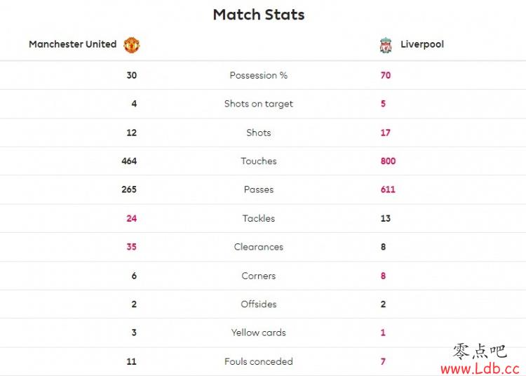Select the Clearances row label
526x376 pixels.
[259, 247]
